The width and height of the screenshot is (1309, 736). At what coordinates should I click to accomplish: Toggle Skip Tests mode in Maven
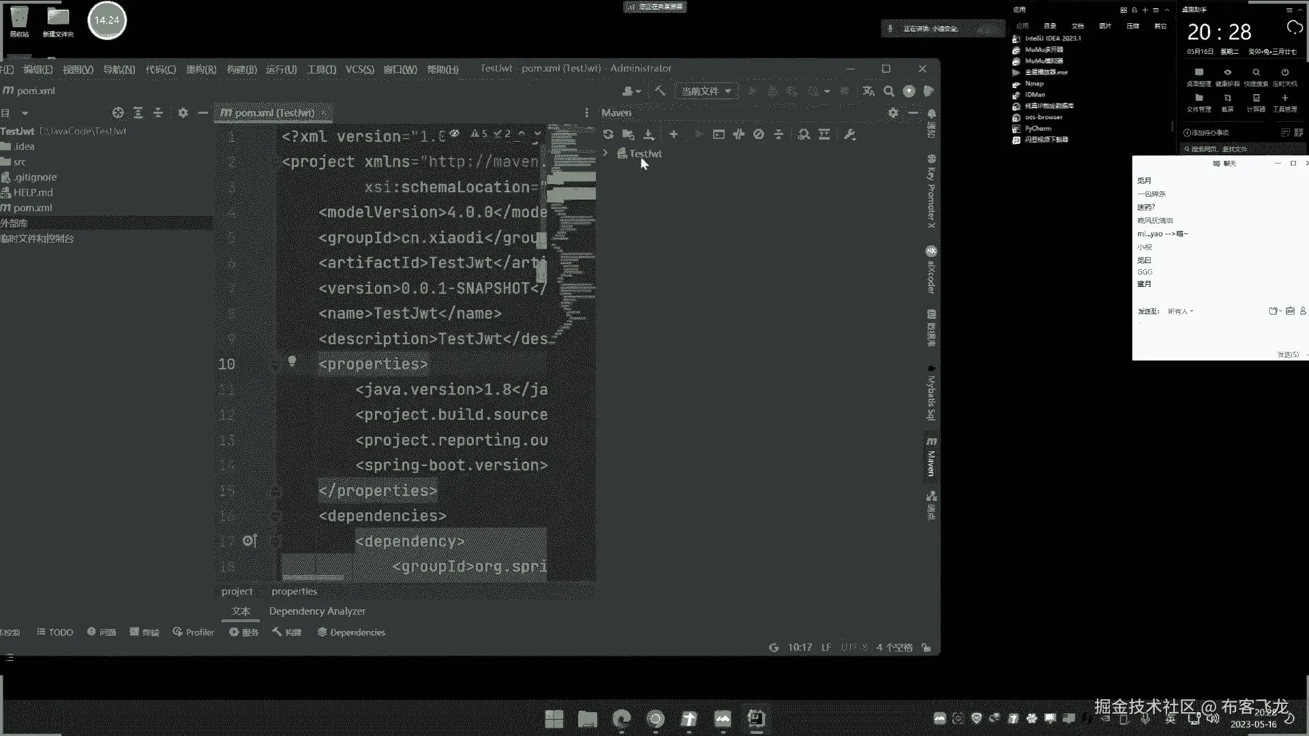pos(759,134)
